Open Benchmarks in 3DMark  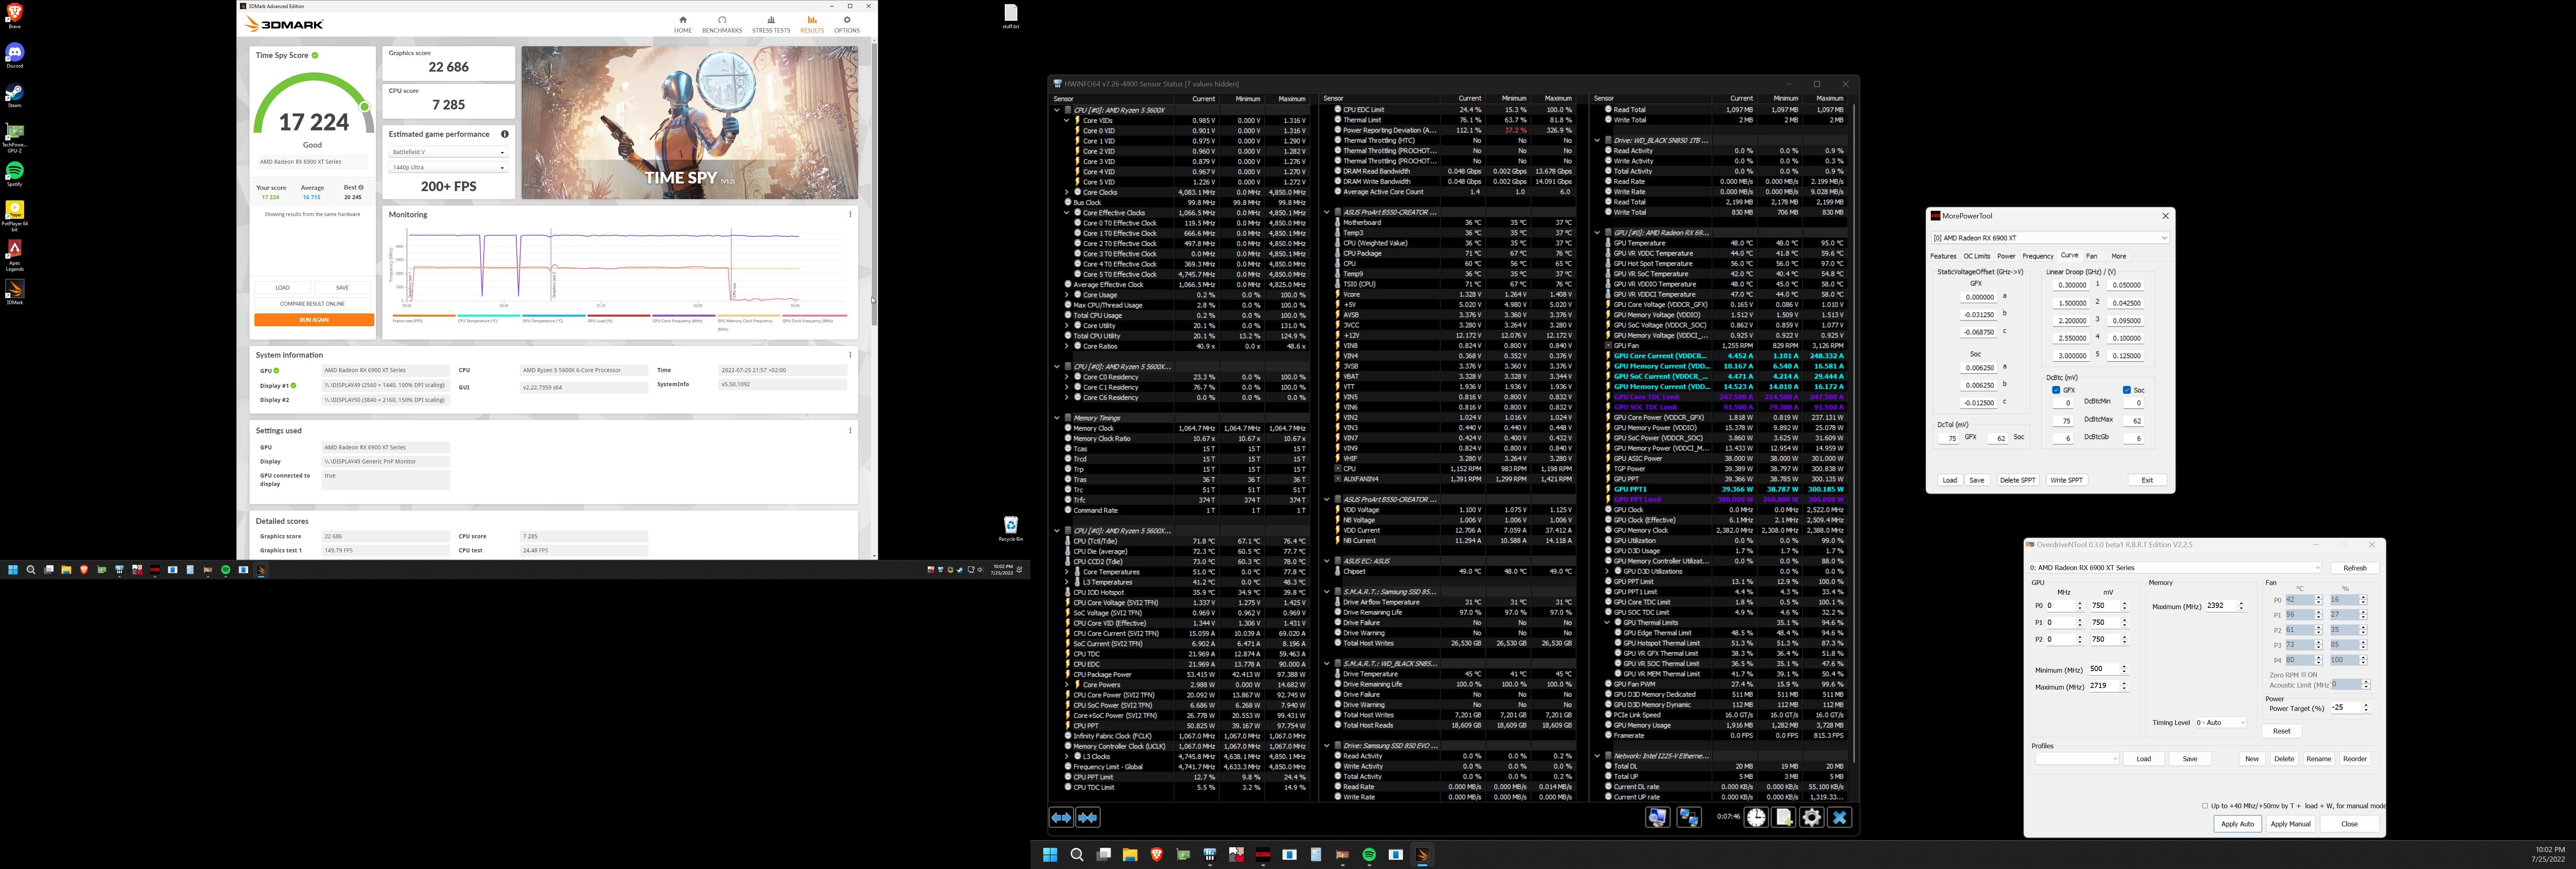pyautogui.click(x=722, y=24)
